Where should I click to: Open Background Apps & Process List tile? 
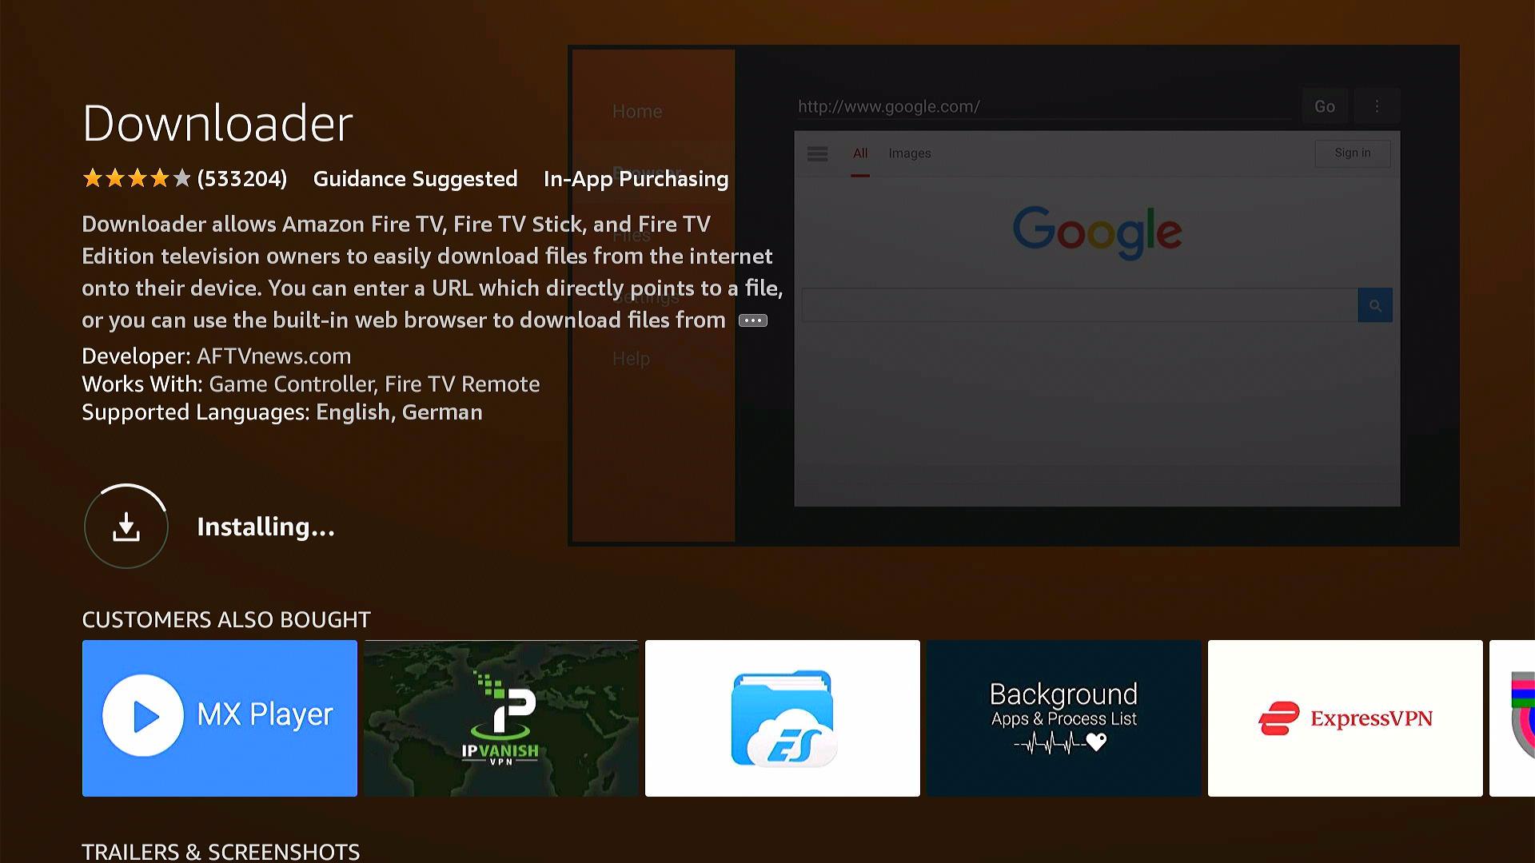(x=1063, y=718)
